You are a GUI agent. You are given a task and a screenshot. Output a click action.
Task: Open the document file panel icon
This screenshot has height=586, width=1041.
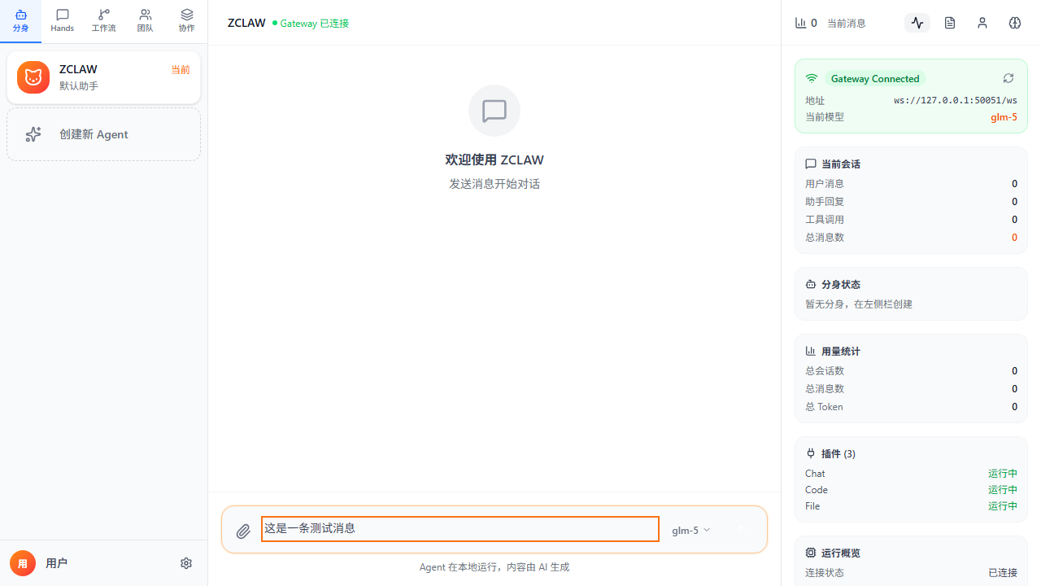[x=950, y=23]
